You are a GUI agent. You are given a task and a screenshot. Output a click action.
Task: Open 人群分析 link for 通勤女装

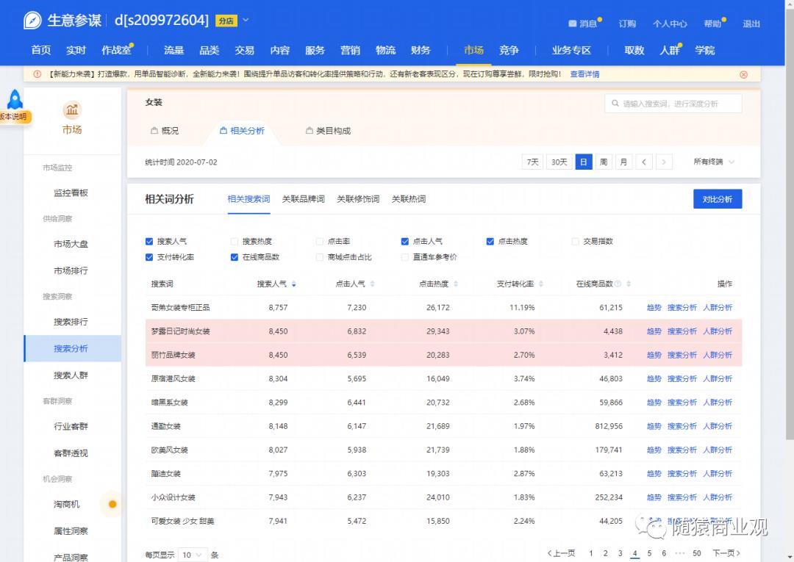[x=718, y=426]
